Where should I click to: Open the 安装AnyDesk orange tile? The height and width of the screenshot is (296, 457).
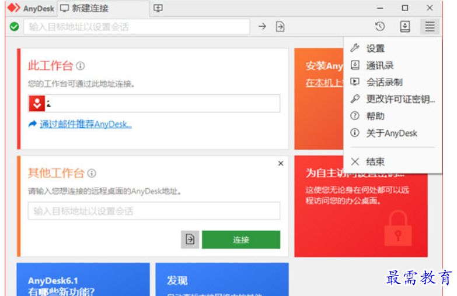[319, 98]
